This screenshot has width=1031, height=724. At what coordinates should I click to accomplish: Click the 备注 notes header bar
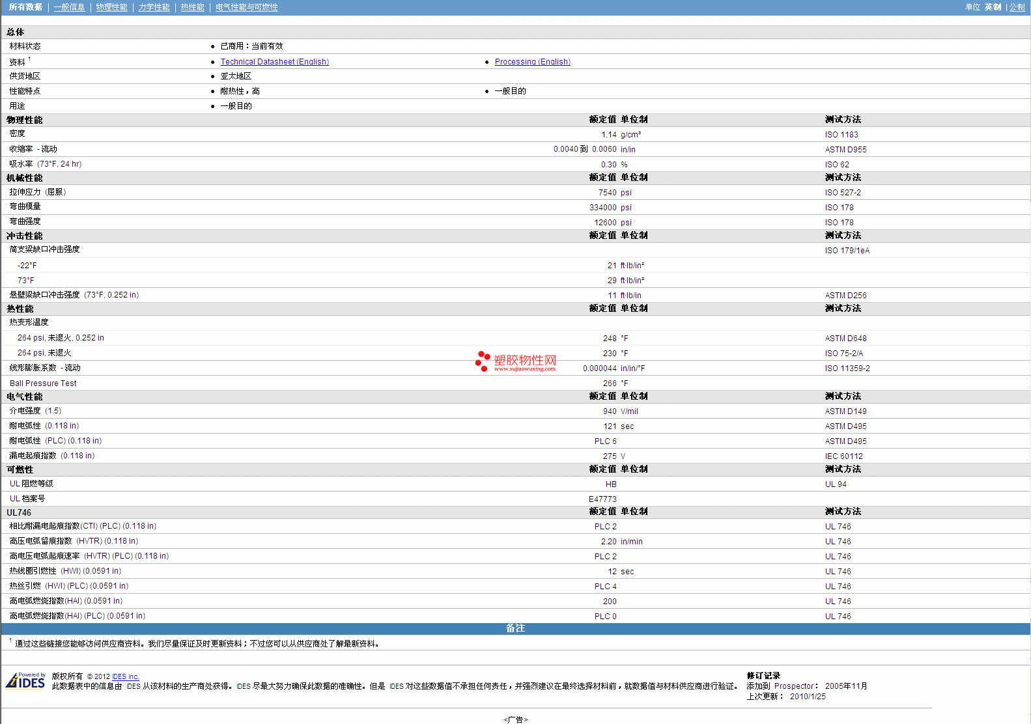coord(515,628)
